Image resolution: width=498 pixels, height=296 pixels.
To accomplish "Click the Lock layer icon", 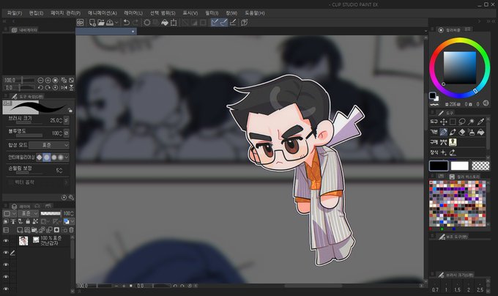I will [28, 221].
